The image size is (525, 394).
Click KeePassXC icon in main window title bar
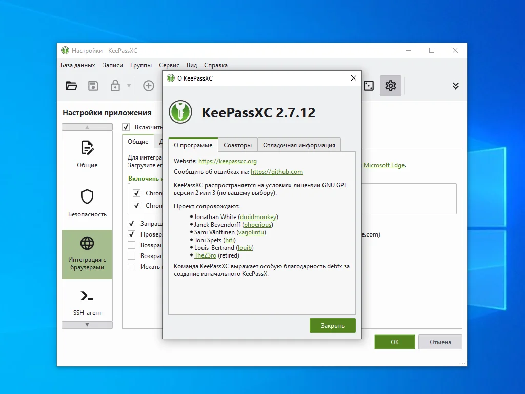[65, 51]
